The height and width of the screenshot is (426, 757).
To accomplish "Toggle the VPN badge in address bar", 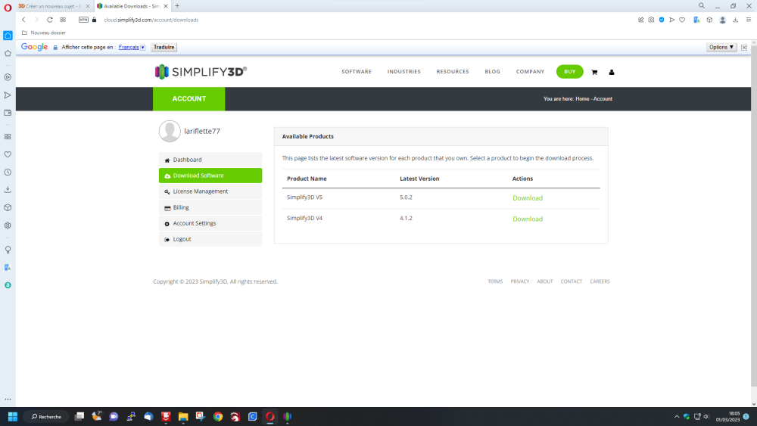I will pos(83,20).
